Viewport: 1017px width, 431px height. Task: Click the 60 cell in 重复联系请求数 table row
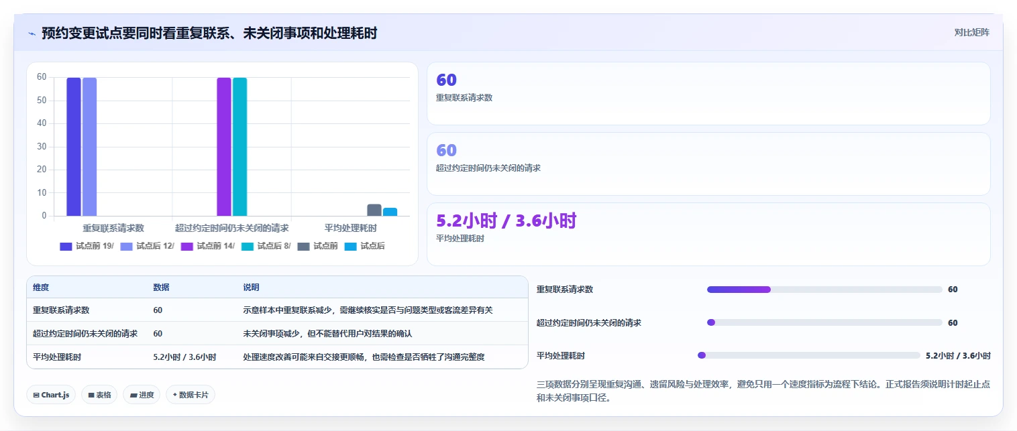tap(158, 310)
